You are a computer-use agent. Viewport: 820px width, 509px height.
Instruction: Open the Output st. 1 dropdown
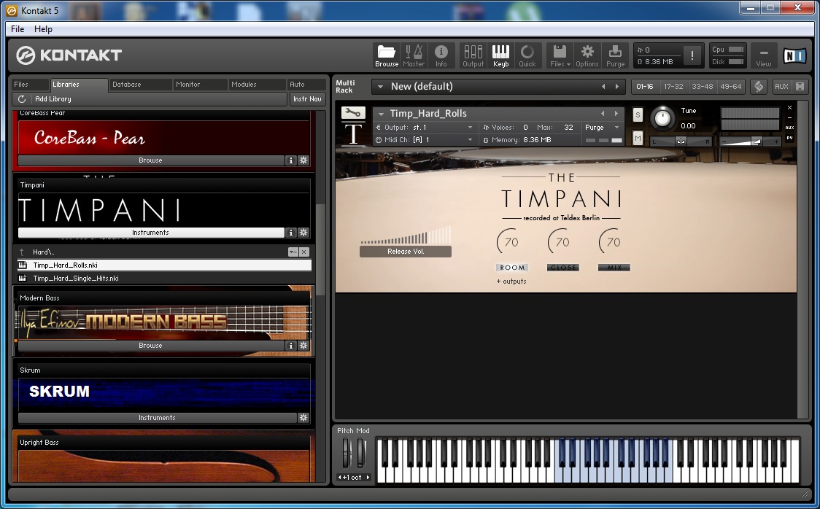click(424, 128)
